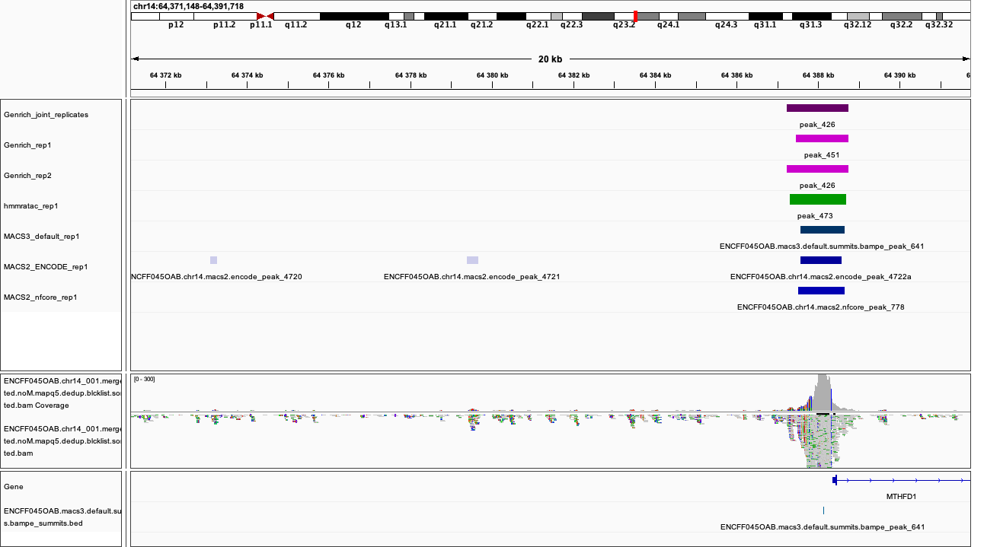Select the Genrich_rep1 track name

tap(27, 145)
